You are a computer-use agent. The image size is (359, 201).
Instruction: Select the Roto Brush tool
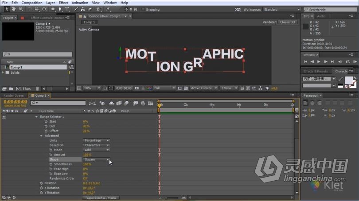pos(99,9)
